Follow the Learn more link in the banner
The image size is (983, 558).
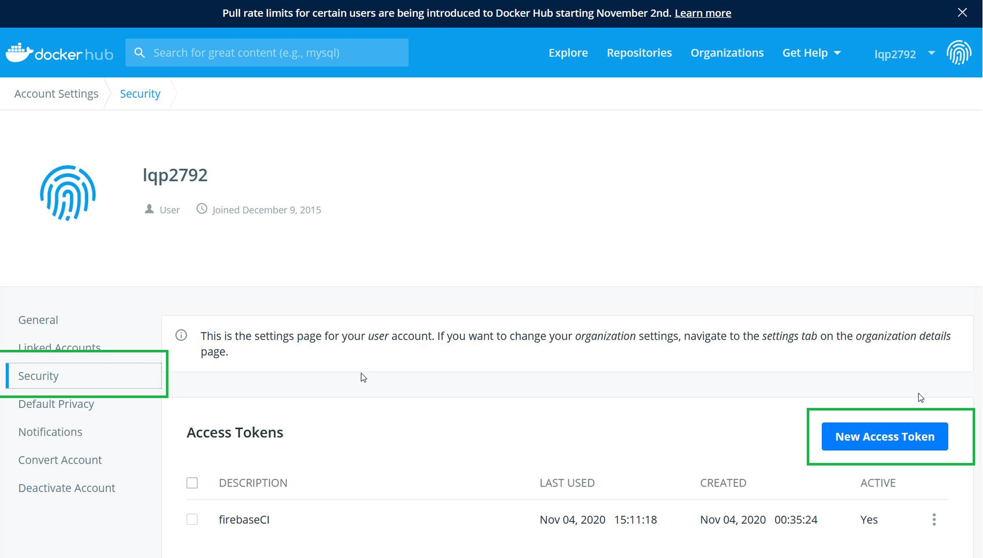pyautogui.click(x=702, y=13)
